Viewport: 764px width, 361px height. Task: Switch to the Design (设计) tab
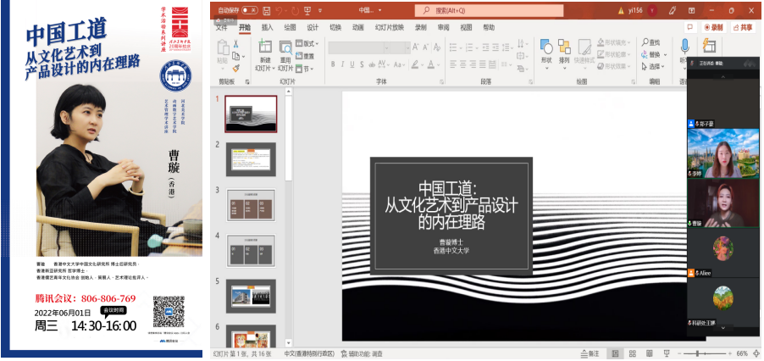313,27
